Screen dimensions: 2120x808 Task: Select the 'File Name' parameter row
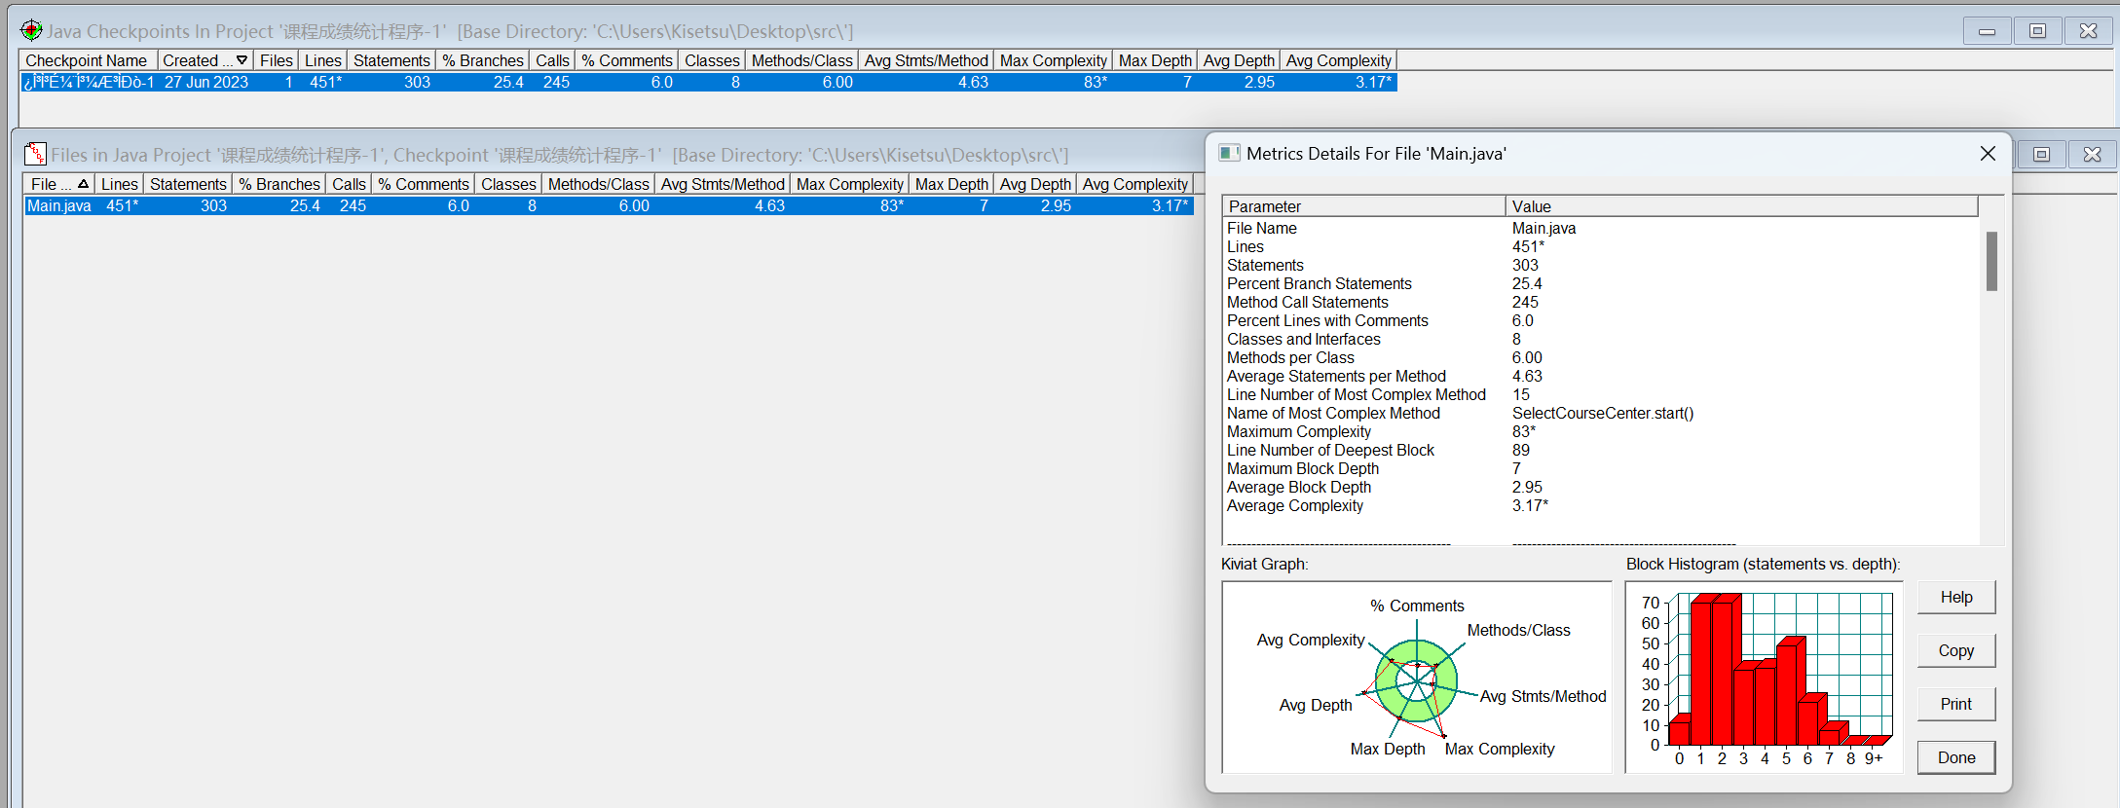coord(1601,228)
